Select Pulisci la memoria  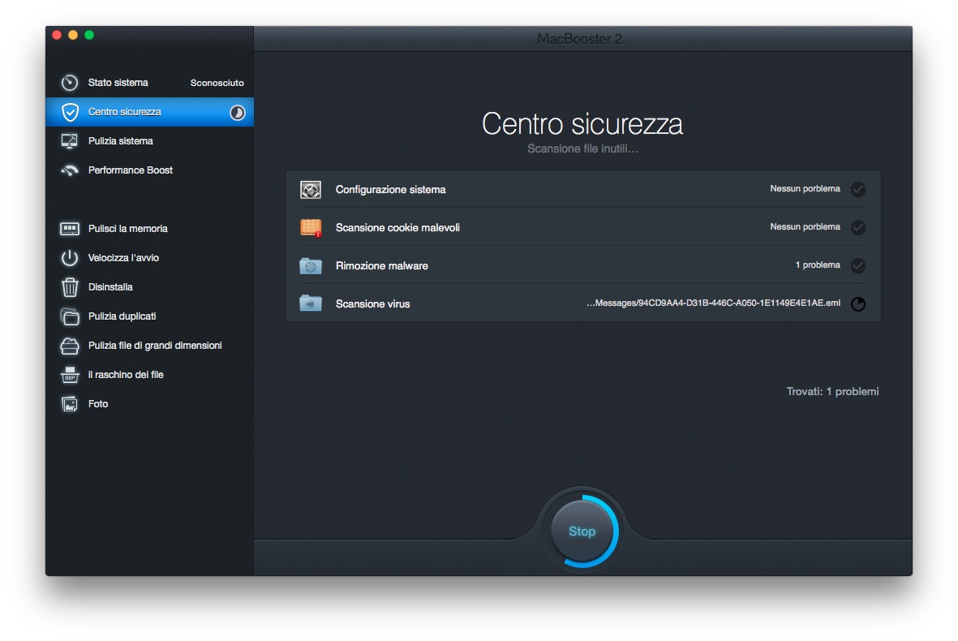150,229
